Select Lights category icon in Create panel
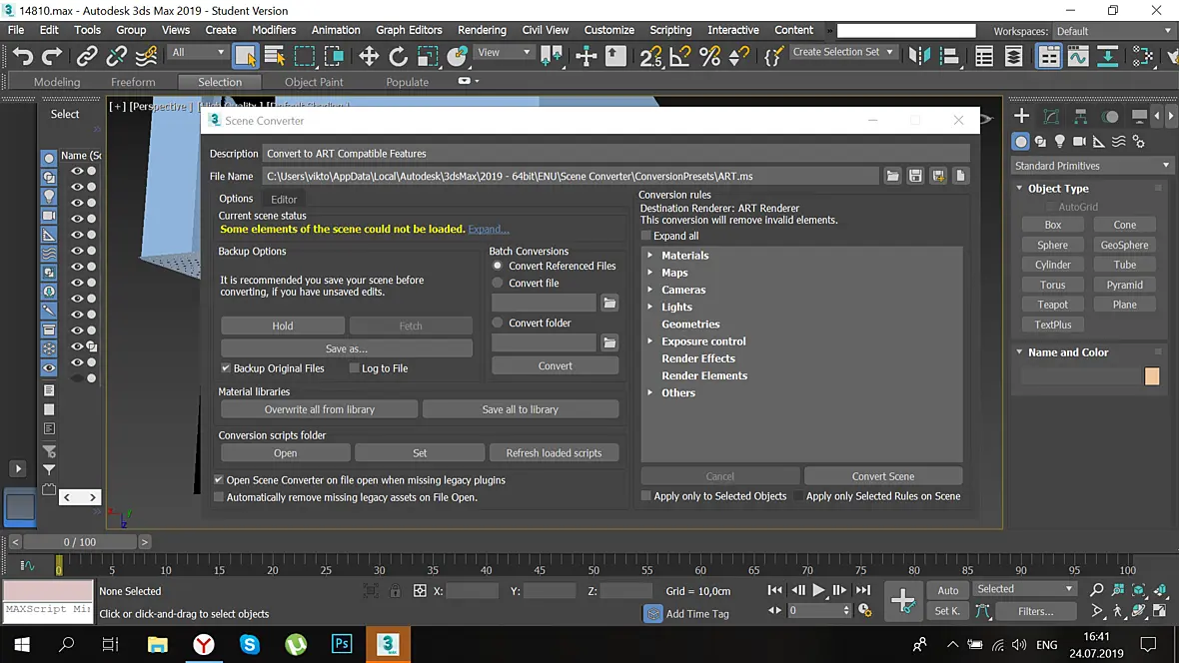Screen dimensions: 1179x663 coord(1059,142)
